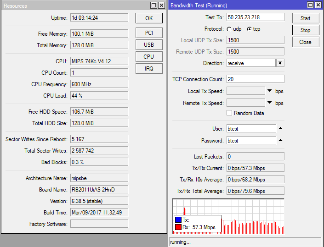Click CPU Count value 1
The image size is (324, 247).
pos(99,73)
